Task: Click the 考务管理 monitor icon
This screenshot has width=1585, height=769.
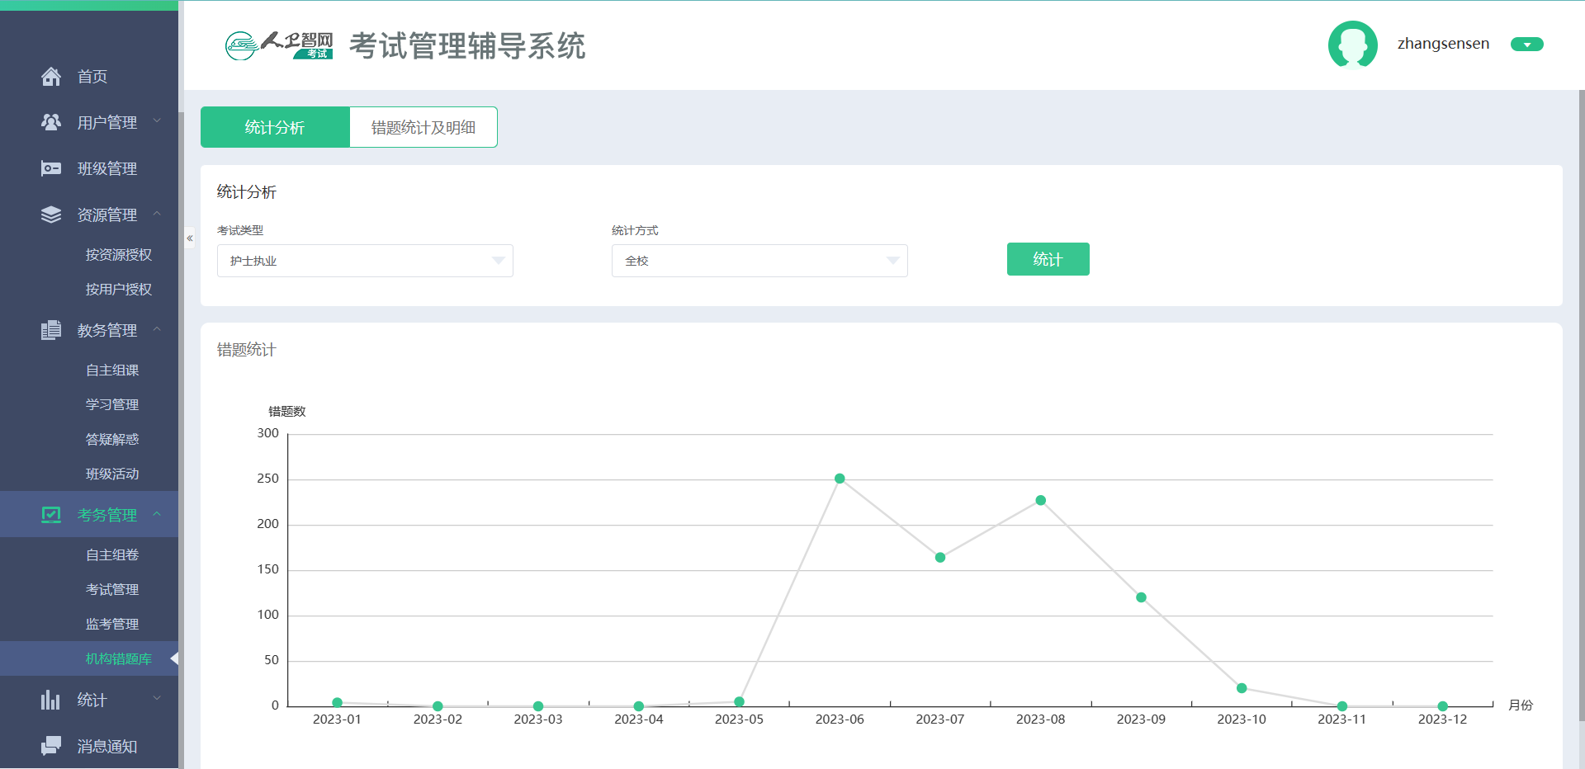Action: point(51,515)
